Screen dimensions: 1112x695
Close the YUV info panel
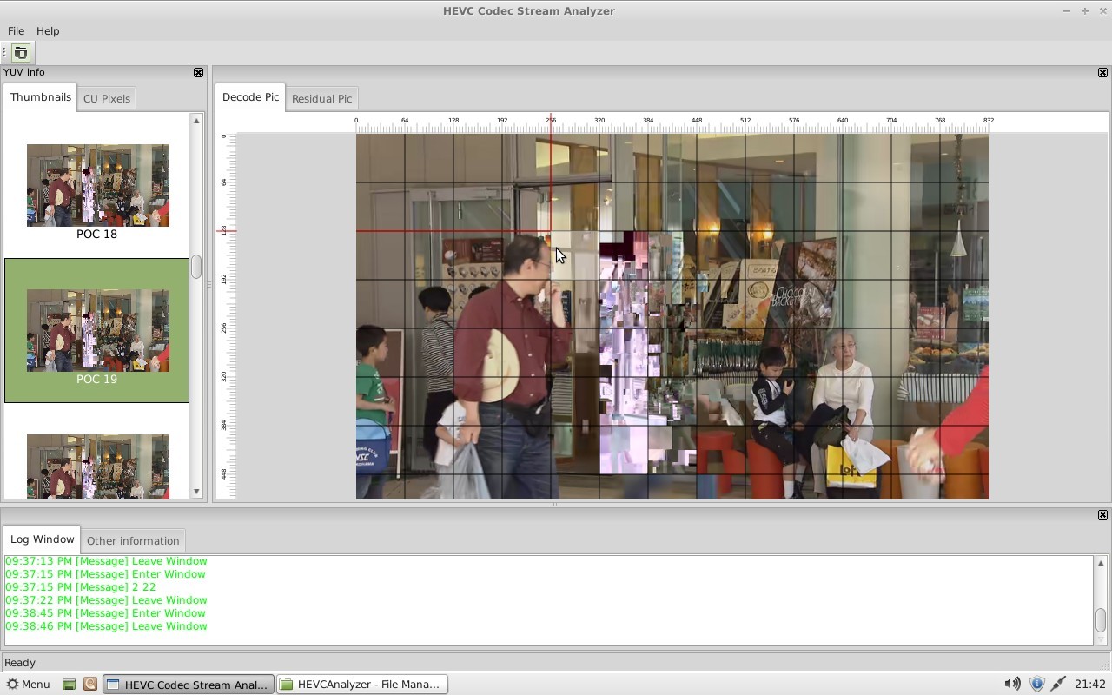point(198,73)
